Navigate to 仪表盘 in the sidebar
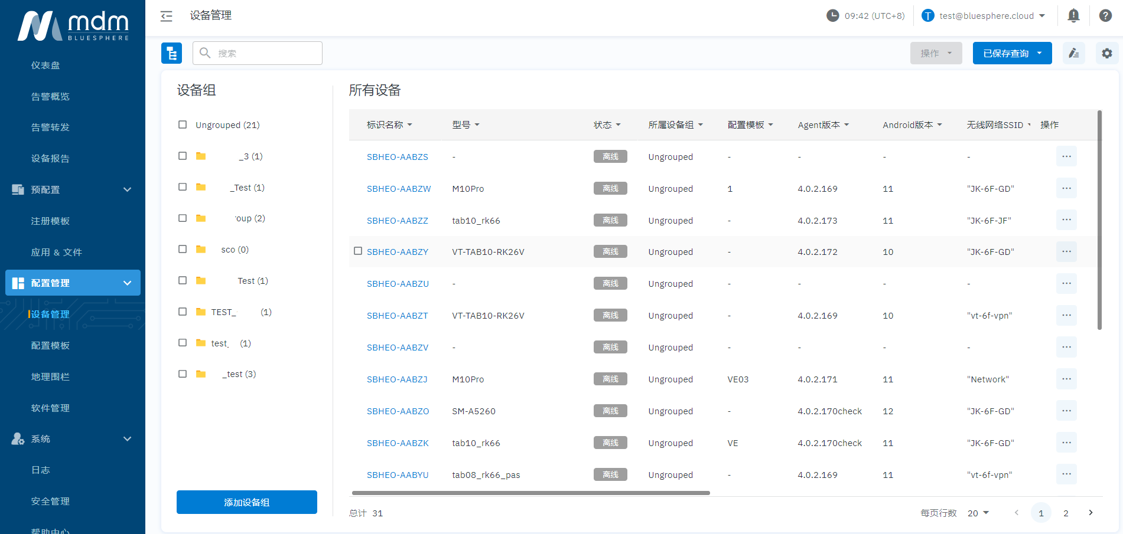 tap(45, 65)
